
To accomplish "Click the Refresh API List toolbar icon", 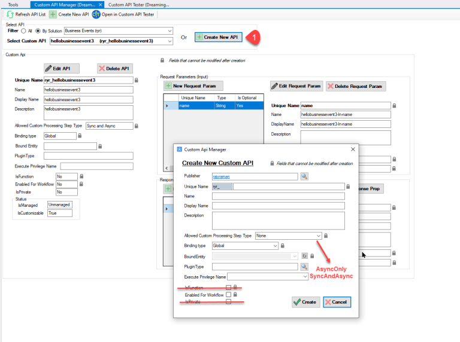I will pyautogui.click(x=10, y=14).
